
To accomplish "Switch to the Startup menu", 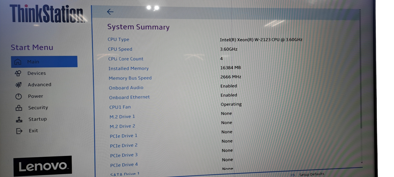I will coord(37,119).
